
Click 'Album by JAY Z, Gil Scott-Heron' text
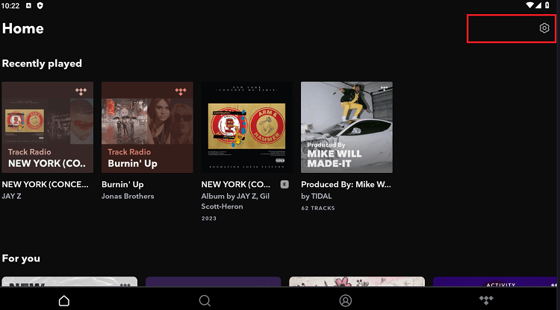pyautogui.click(x=235, y=201)
